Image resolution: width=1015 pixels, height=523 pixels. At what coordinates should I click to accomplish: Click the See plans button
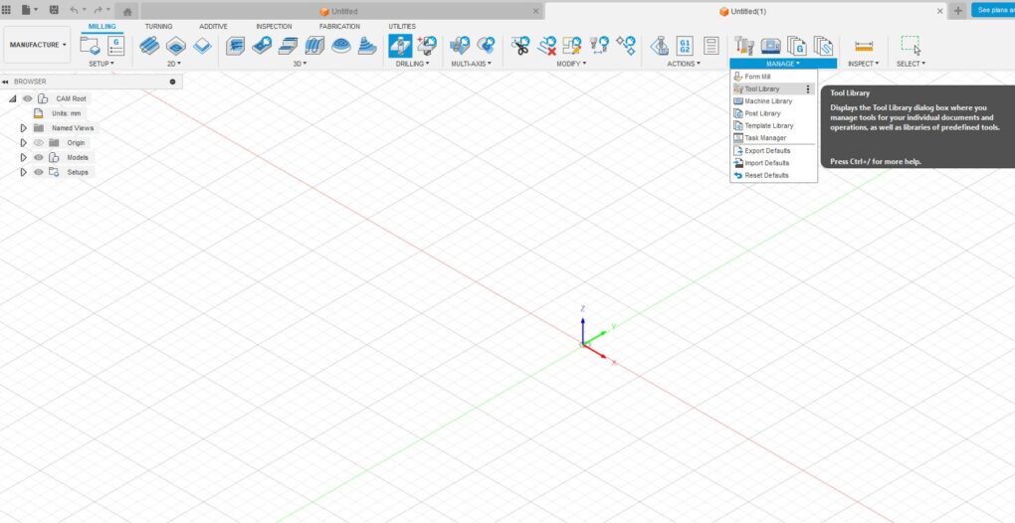[x=993, y=10]
